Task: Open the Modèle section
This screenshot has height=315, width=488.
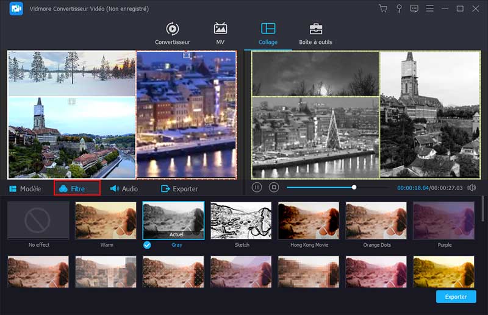Action: (x=25, y=189)
